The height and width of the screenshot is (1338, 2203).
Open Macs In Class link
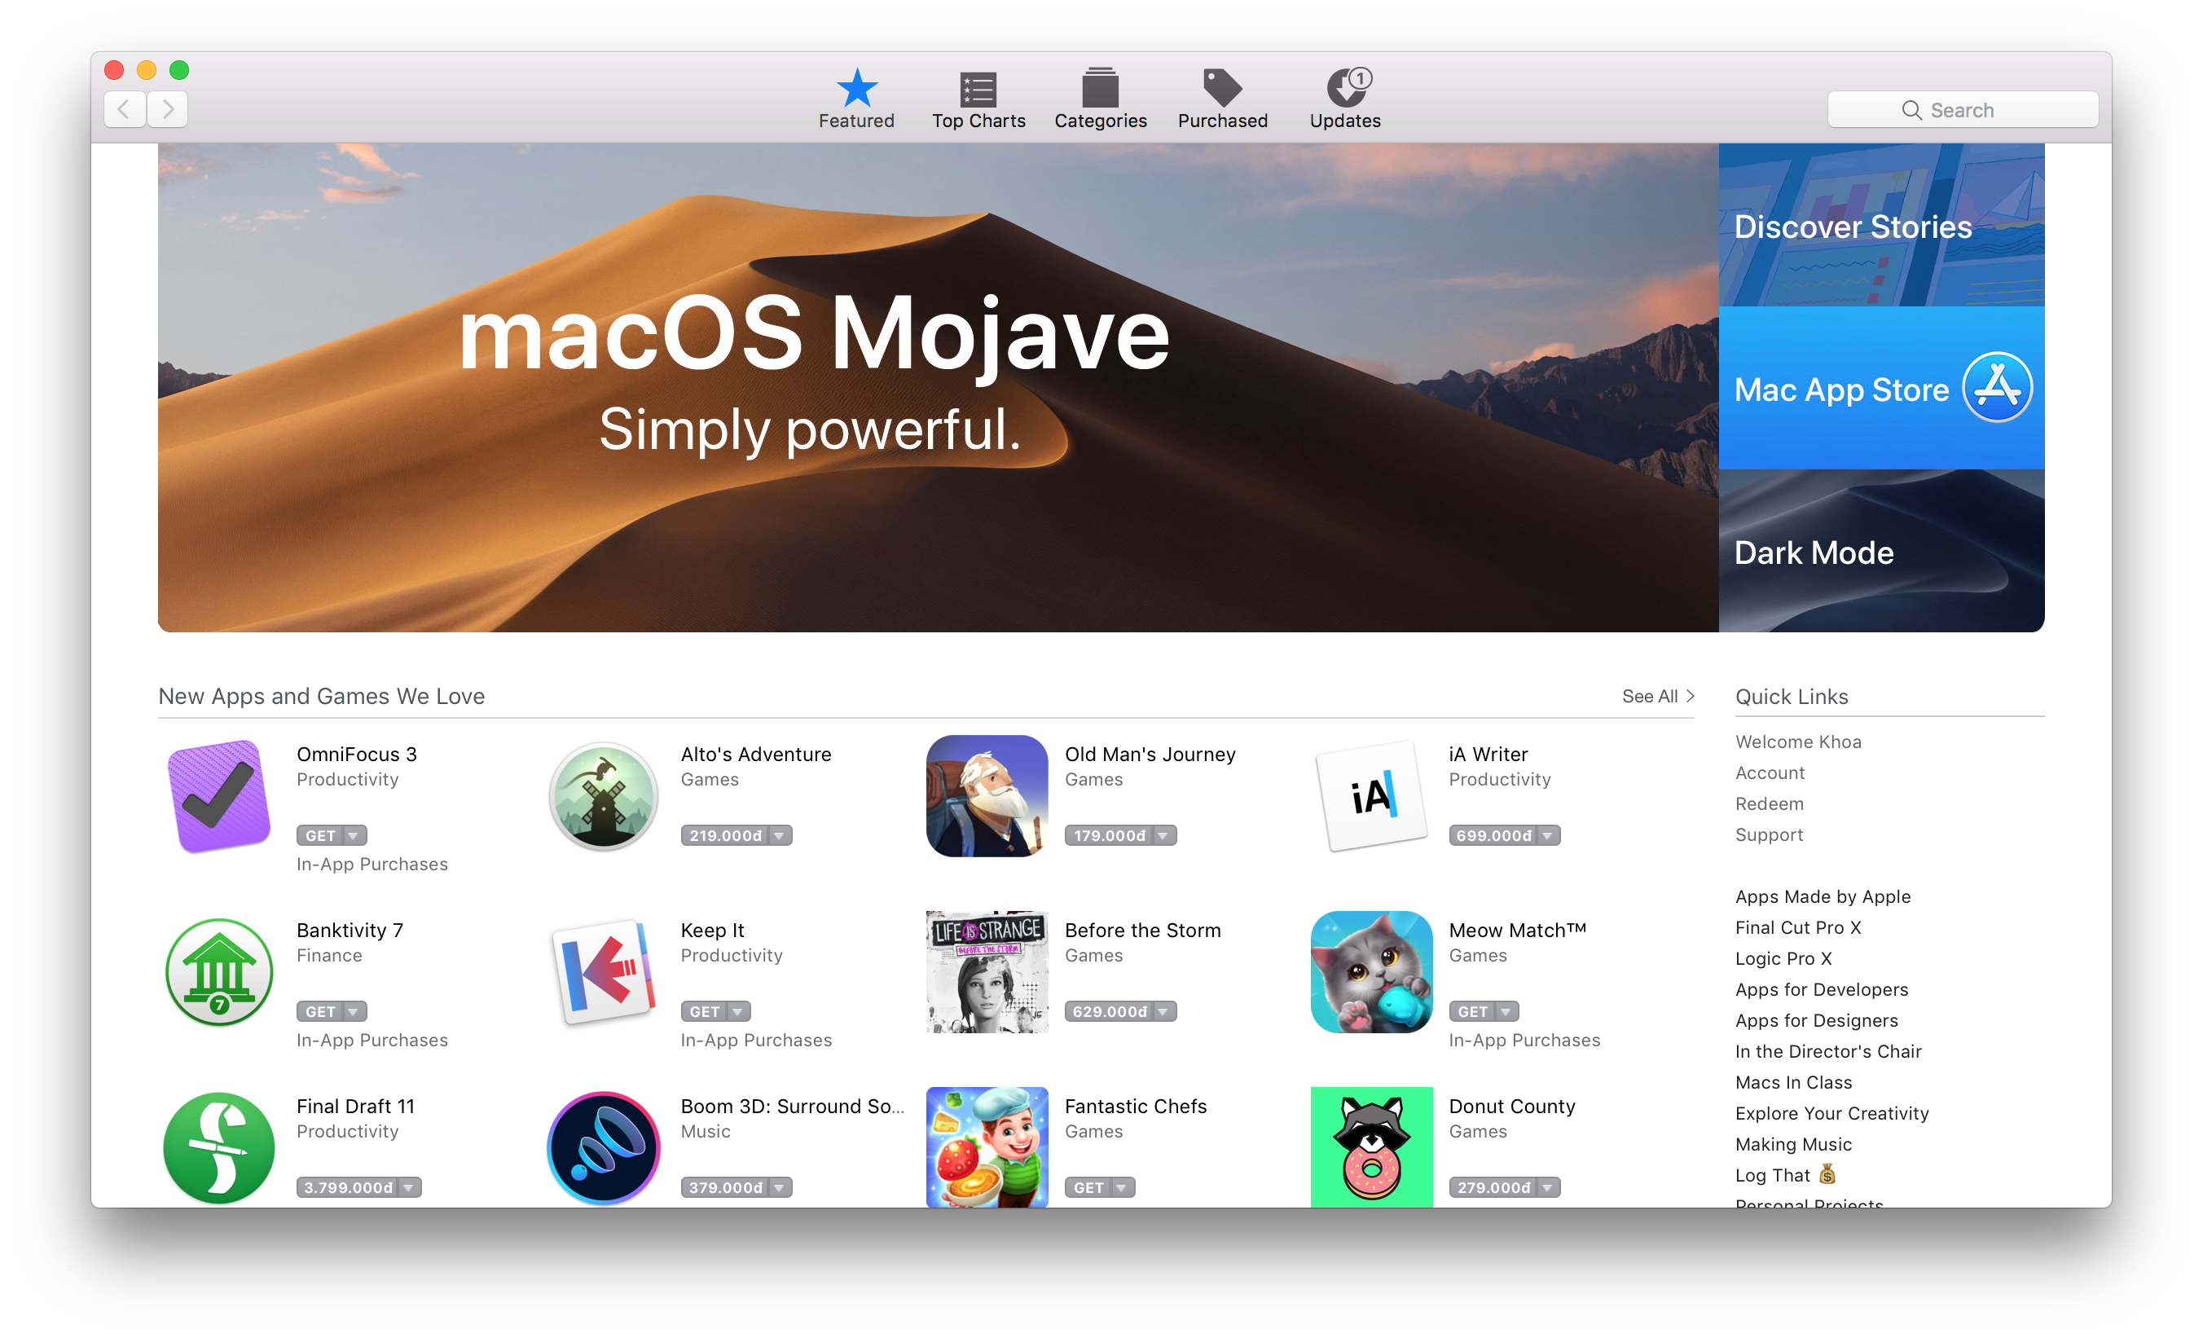(1792, 1082)
